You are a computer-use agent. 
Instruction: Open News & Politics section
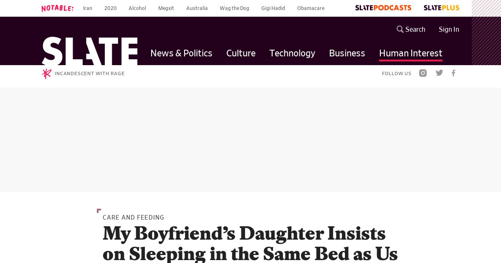coord(181,53)
